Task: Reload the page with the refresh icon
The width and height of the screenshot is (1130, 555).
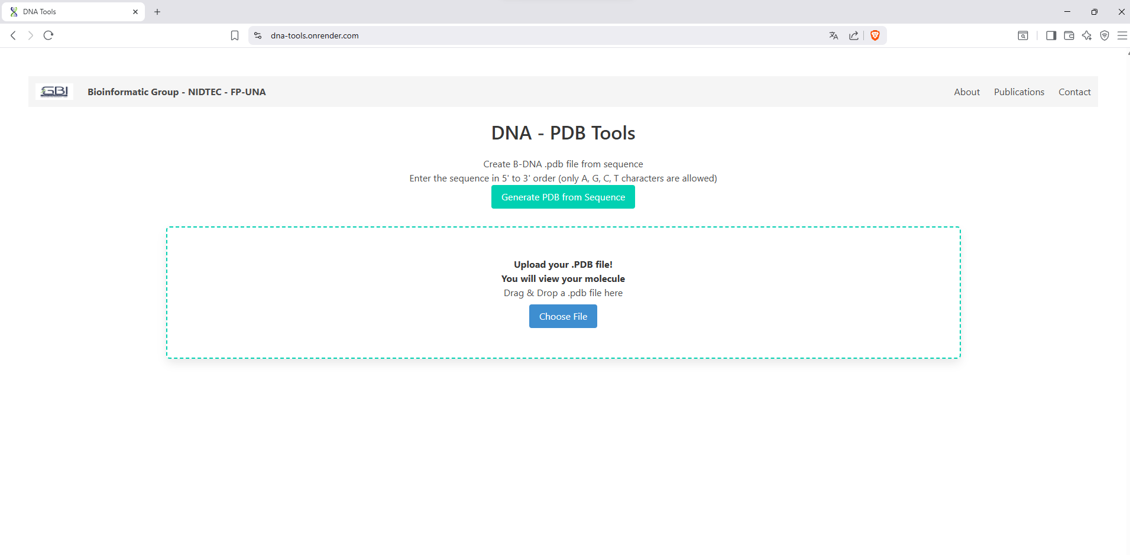Action: (48, 35)
